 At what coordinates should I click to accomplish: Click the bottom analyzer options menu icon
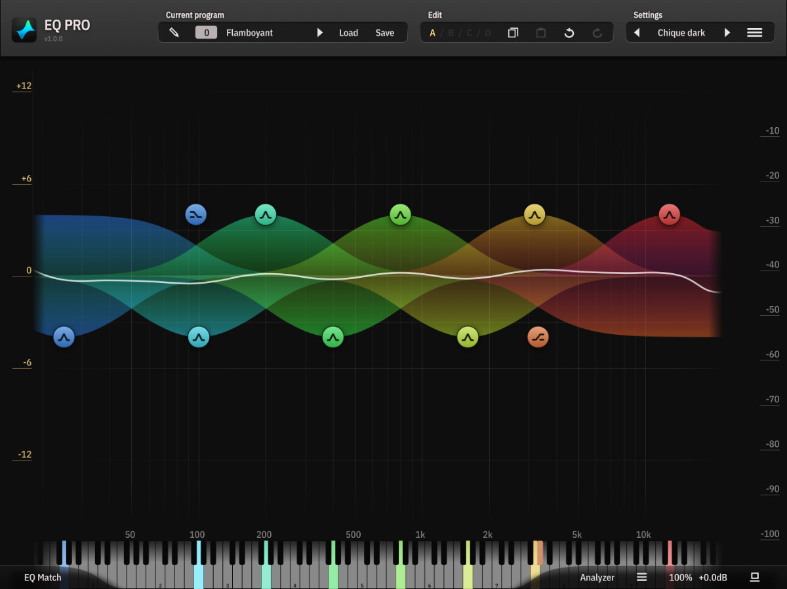pyautogui.click(x=641, y=577)
